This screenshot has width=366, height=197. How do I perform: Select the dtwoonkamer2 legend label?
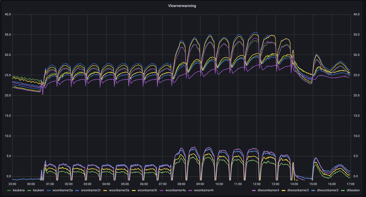click(328, 190)
